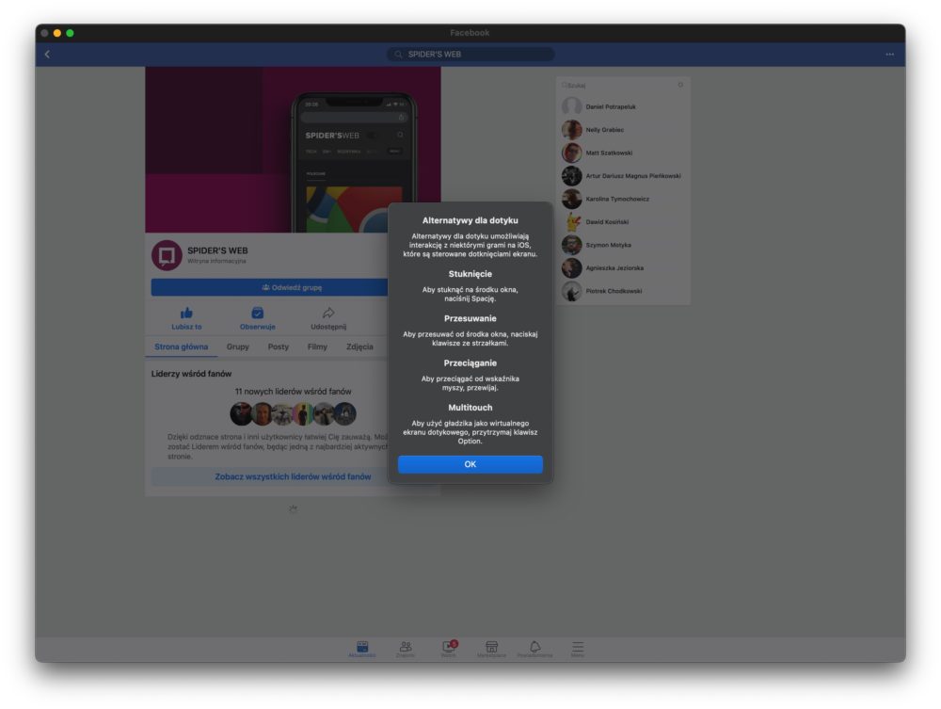Click the Udostępnij share arrow icon
The width and height of the screenshot is (941, 709).
coord(328,313)
